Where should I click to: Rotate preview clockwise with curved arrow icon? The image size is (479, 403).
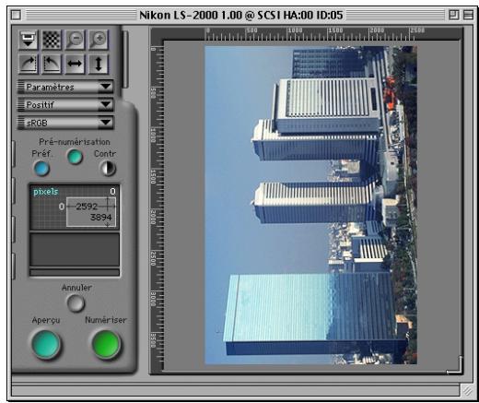(x=28, y=64)
